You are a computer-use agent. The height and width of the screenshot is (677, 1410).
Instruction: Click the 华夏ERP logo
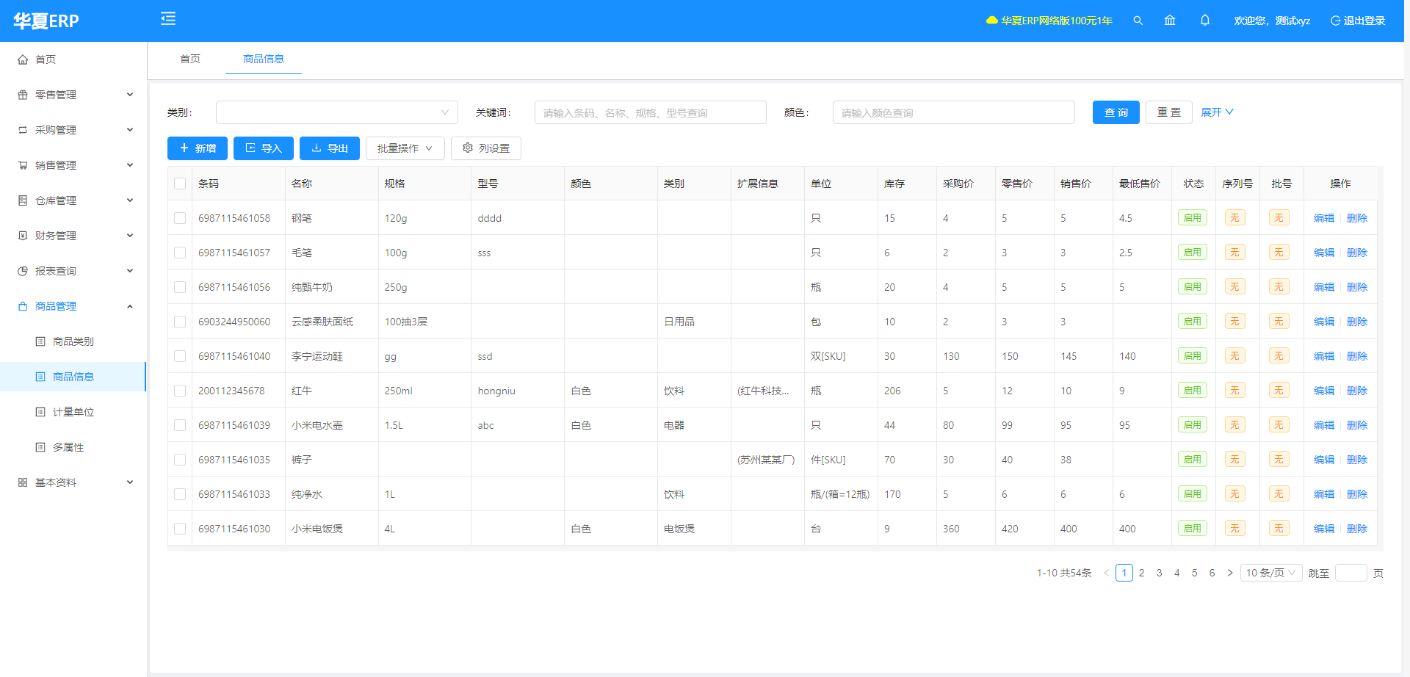tap(46, 21)
